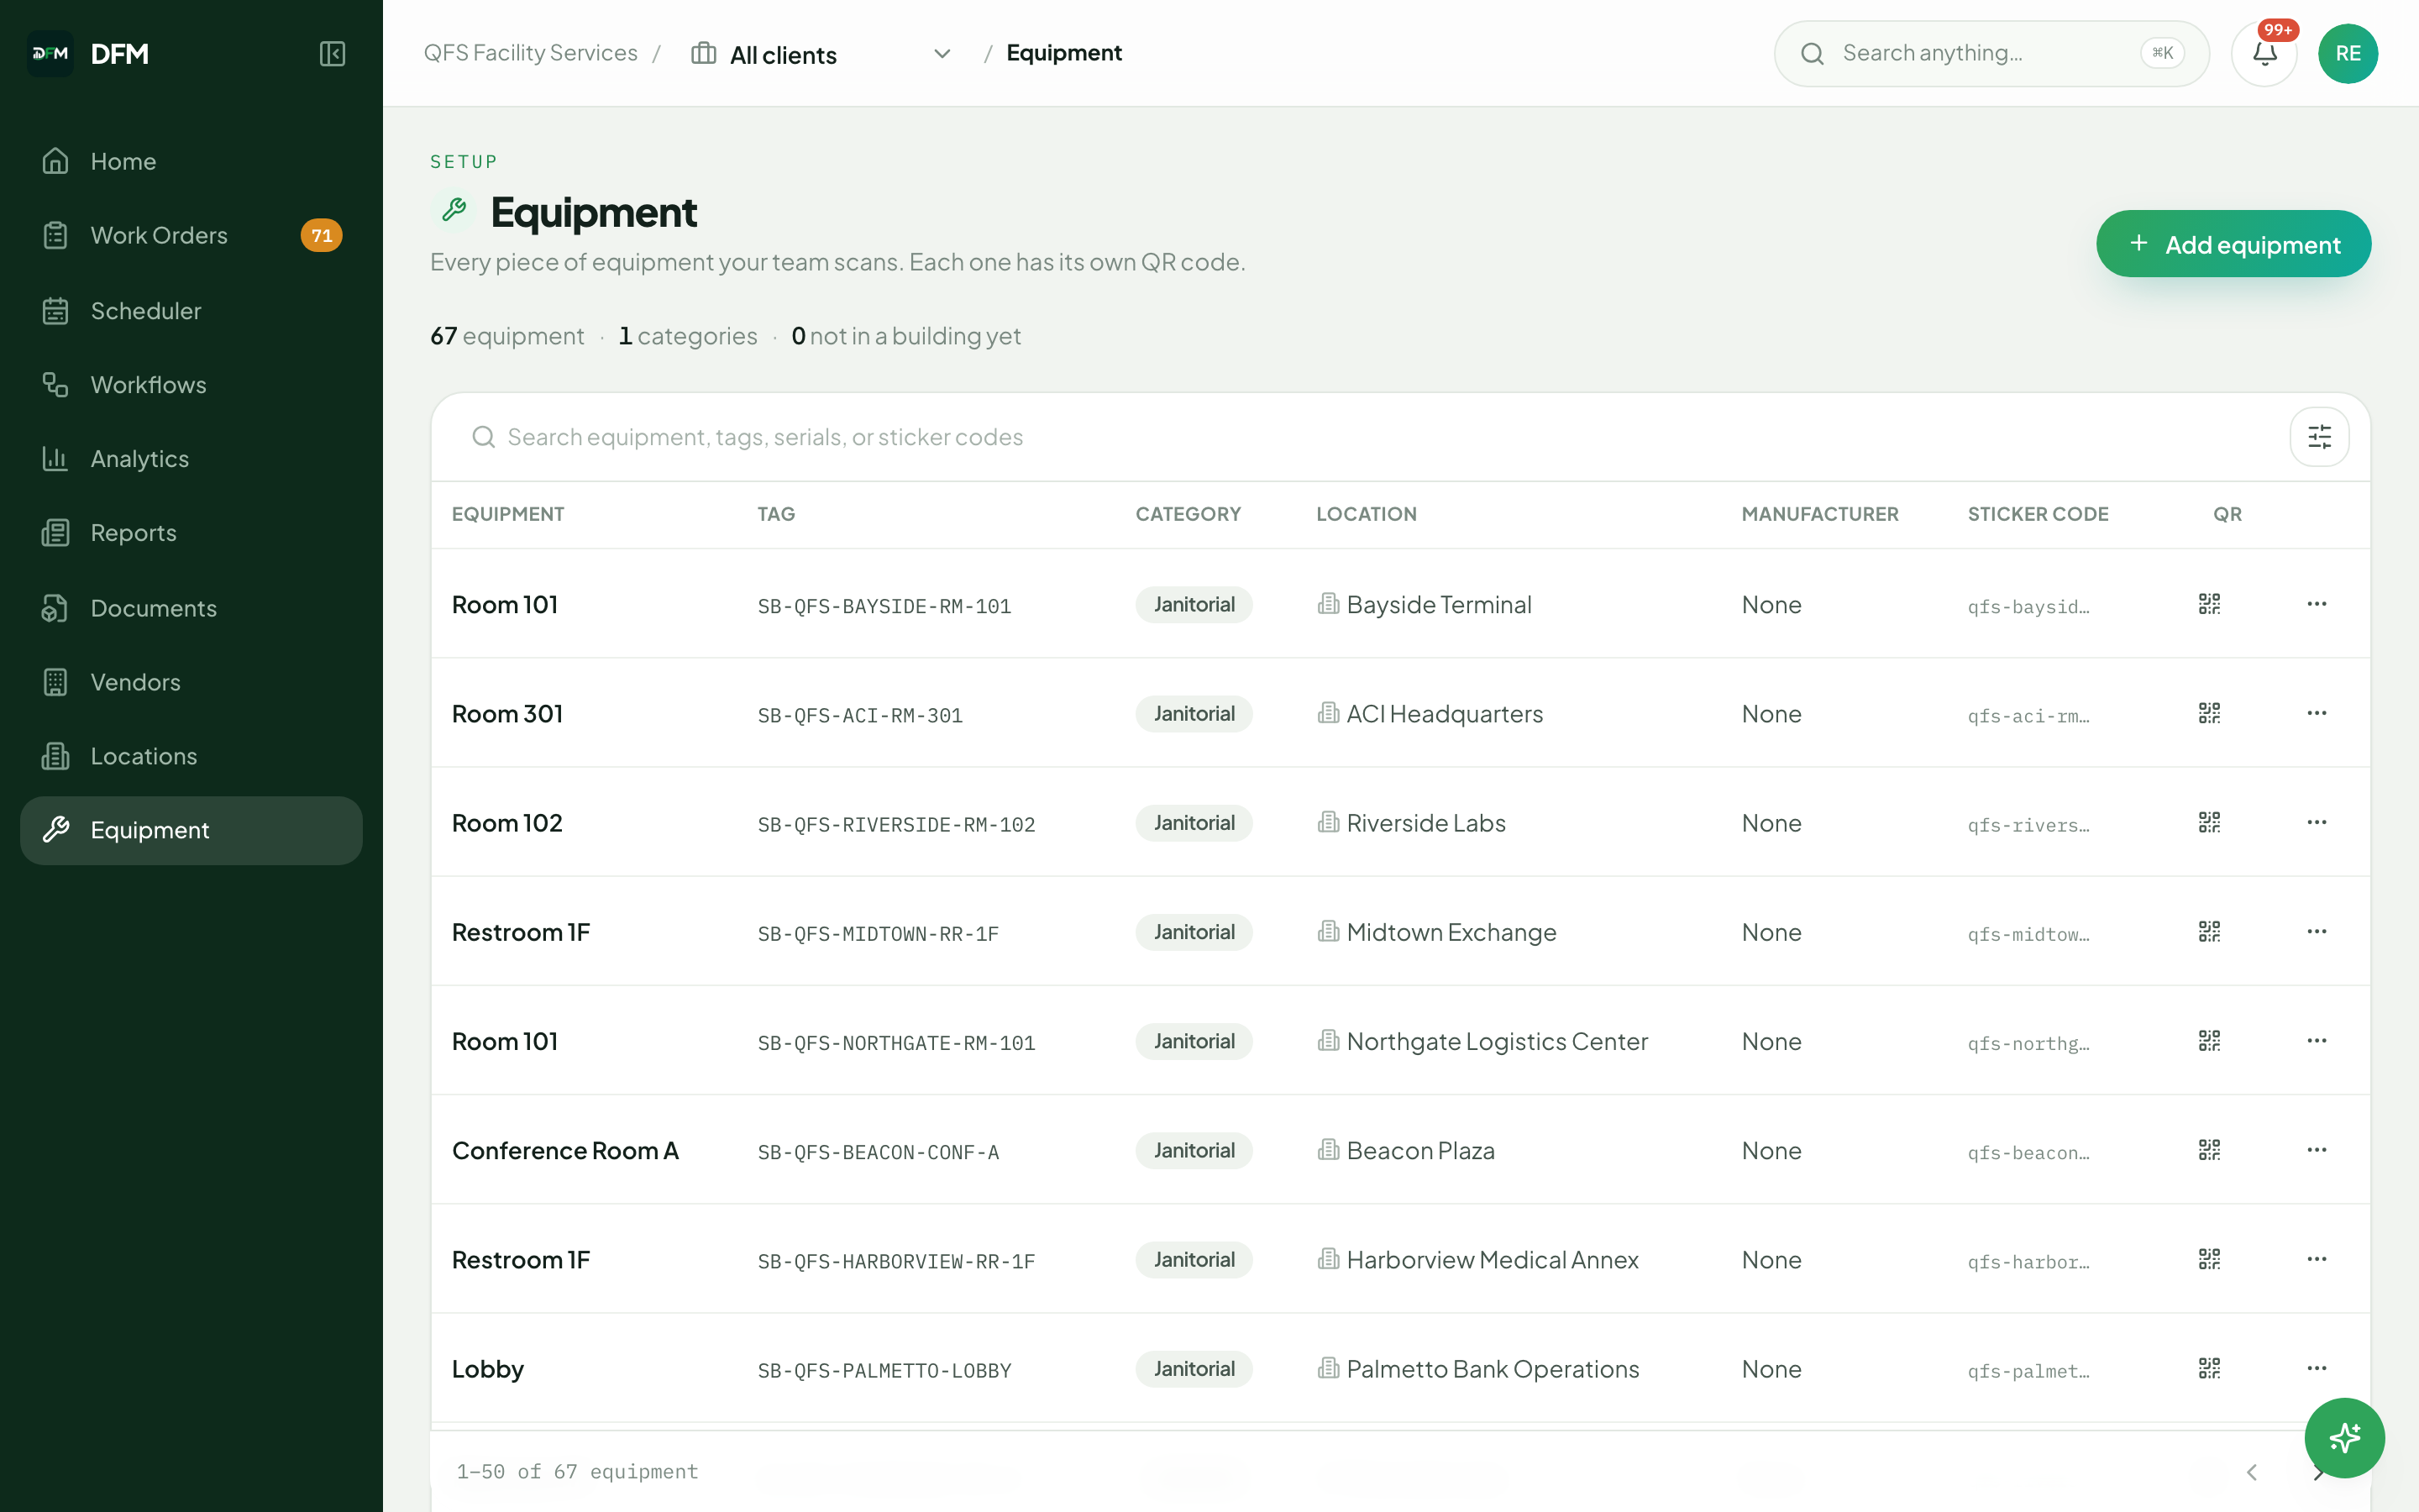Open row actions for Conference Room A
The height and width of the screenshot is (1512, 2419).
(2316, 1150)
